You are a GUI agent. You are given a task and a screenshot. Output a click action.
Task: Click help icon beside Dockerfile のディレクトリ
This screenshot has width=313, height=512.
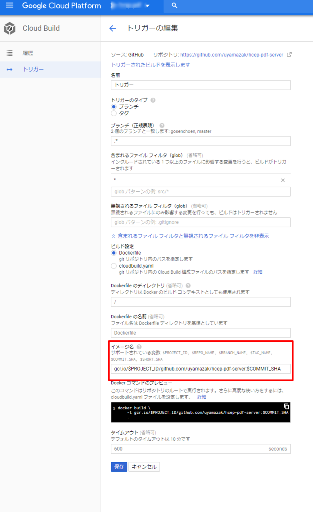click(188, 285)
